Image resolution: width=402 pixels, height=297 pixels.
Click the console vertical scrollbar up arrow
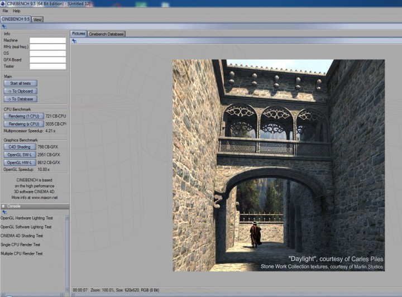pyautogui.click(x=67, y=218)
